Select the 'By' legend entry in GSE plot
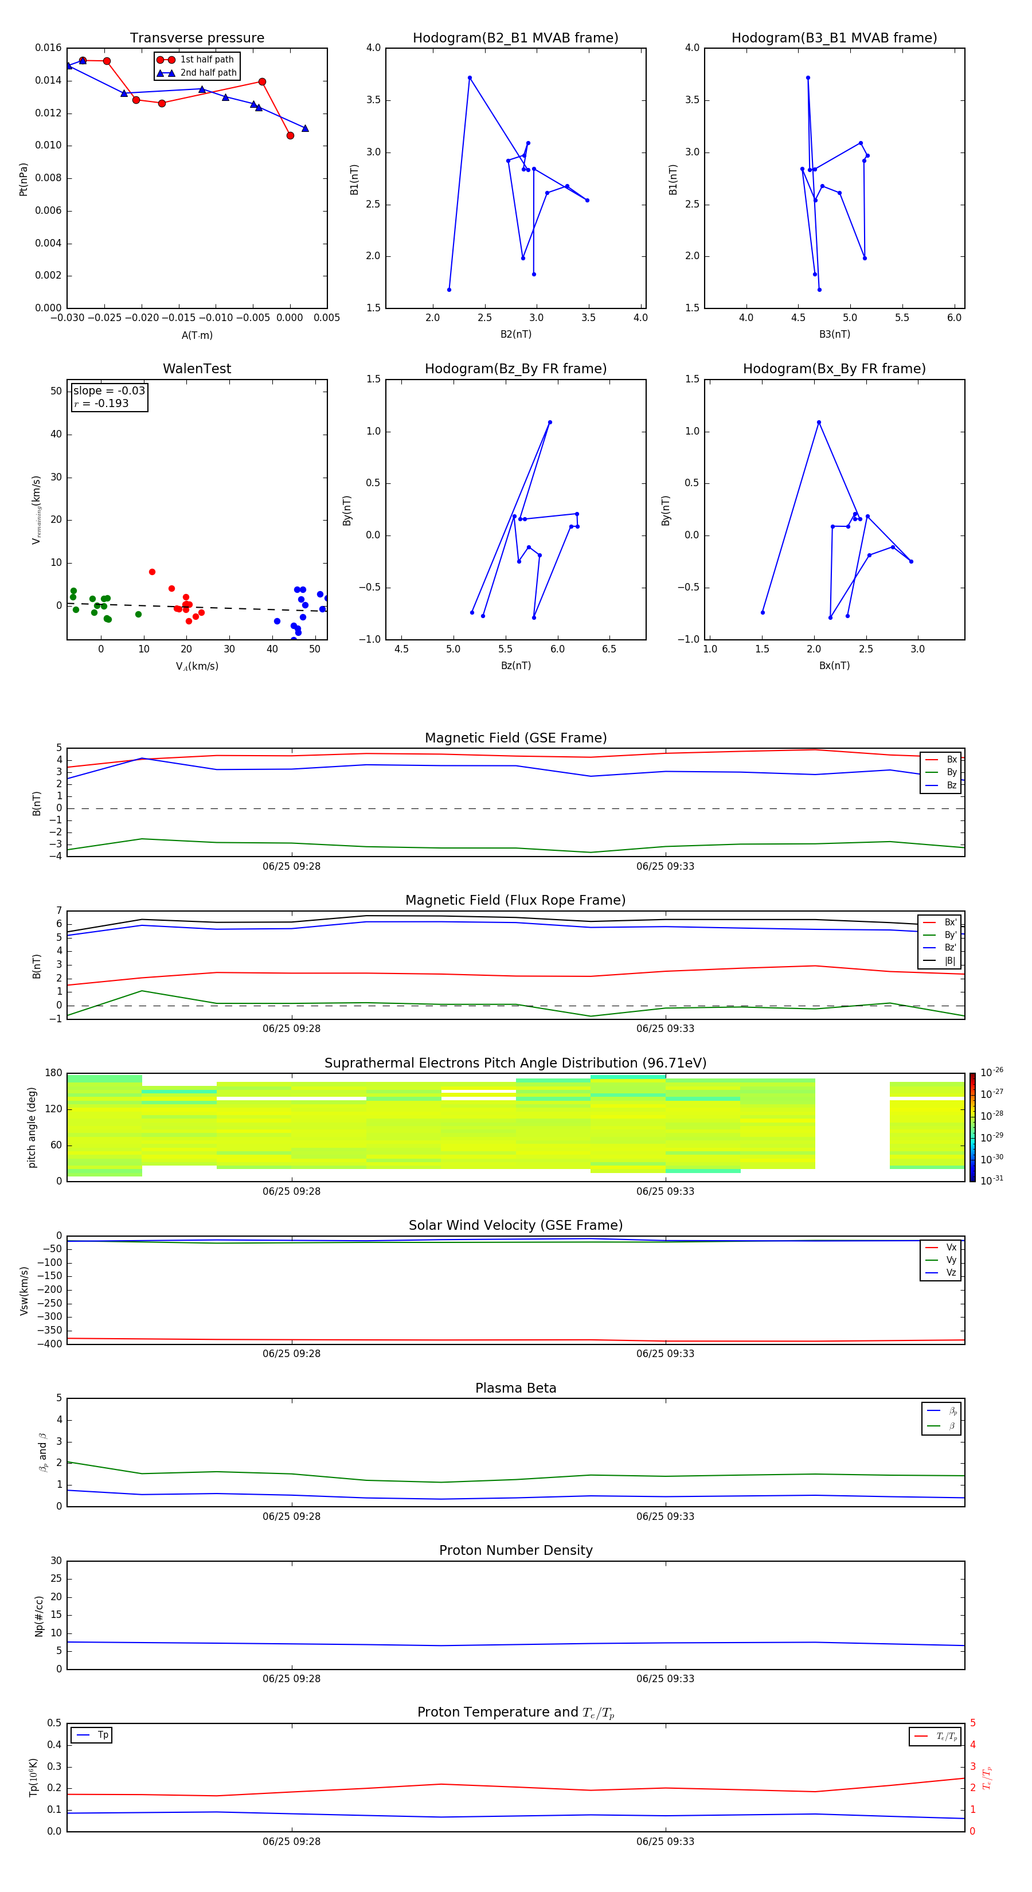 pos(941,773)
